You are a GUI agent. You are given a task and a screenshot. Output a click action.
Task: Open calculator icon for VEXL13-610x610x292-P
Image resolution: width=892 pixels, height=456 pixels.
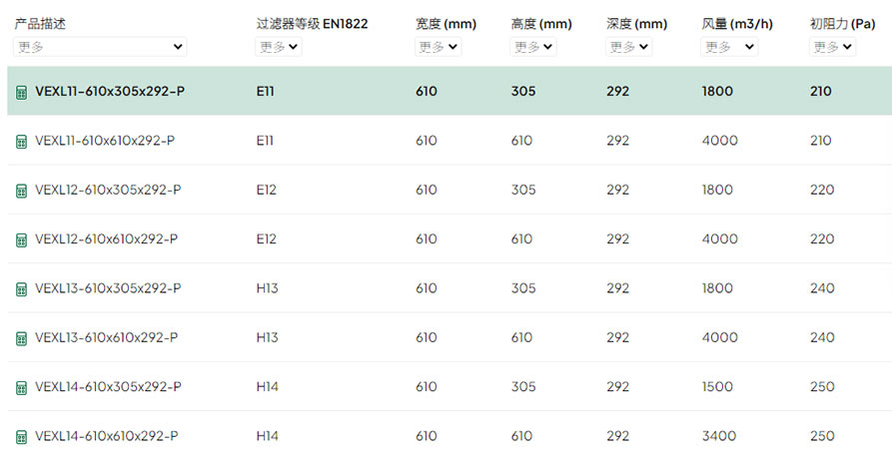click(x=21, y=338)
